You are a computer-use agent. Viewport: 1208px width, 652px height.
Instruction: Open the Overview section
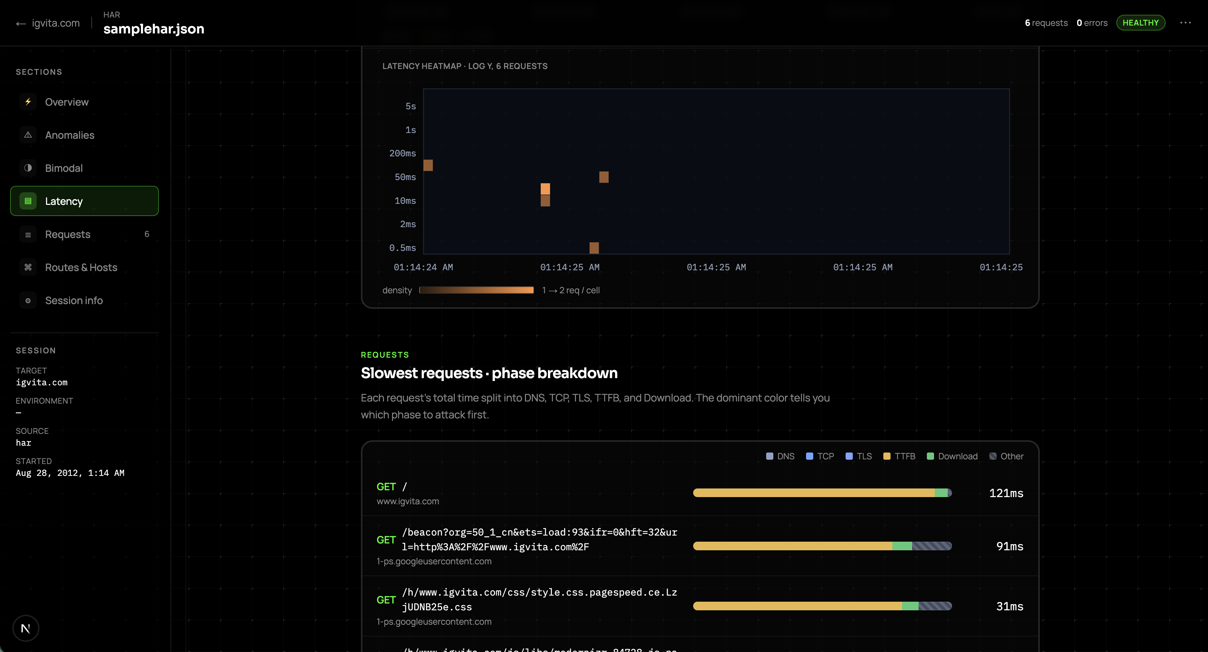click(x=84, y=102)
